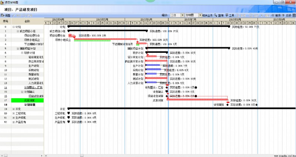
Task: Open the 甘特图 view type dropdown
Action: click(200, 16)
